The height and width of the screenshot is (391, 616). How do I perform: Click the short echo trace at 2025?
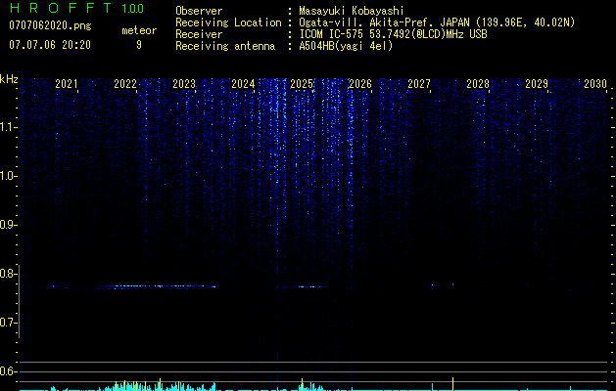point(310,286)
